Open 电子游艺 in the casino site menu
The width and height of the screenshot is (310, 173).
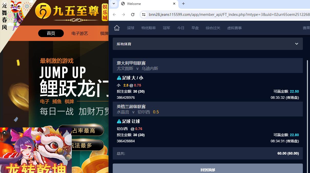80,33
